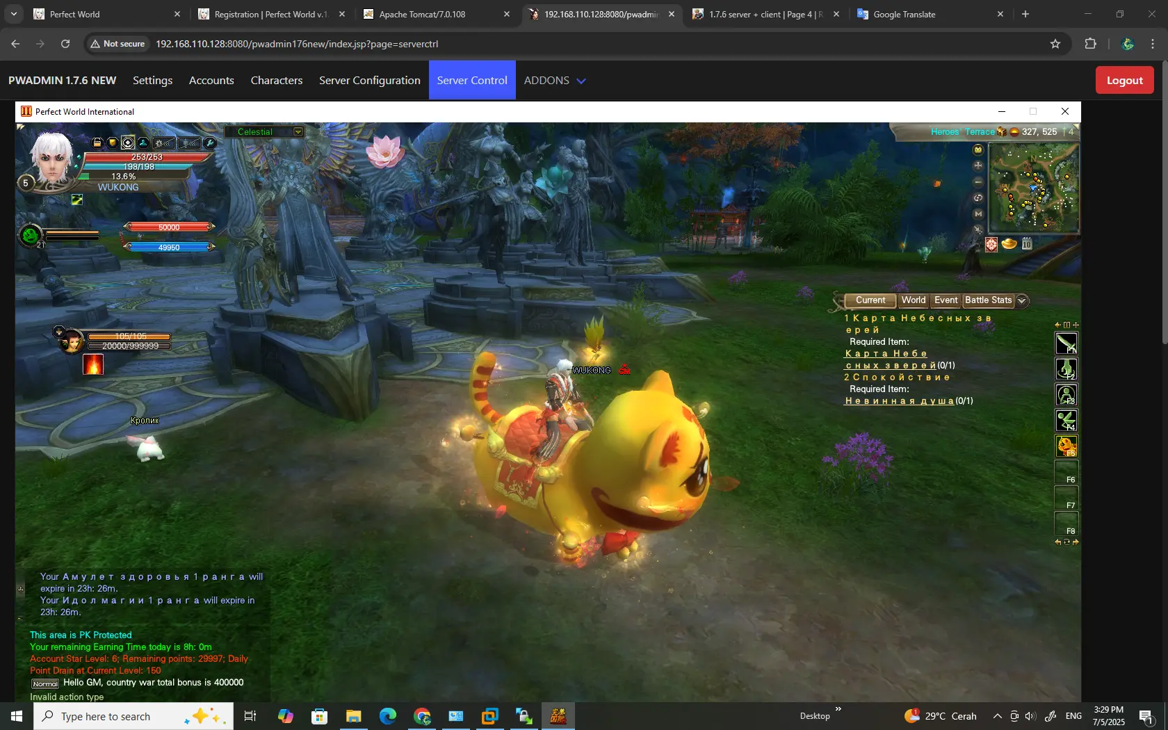Click the red Logout button

coord(1125,80)
